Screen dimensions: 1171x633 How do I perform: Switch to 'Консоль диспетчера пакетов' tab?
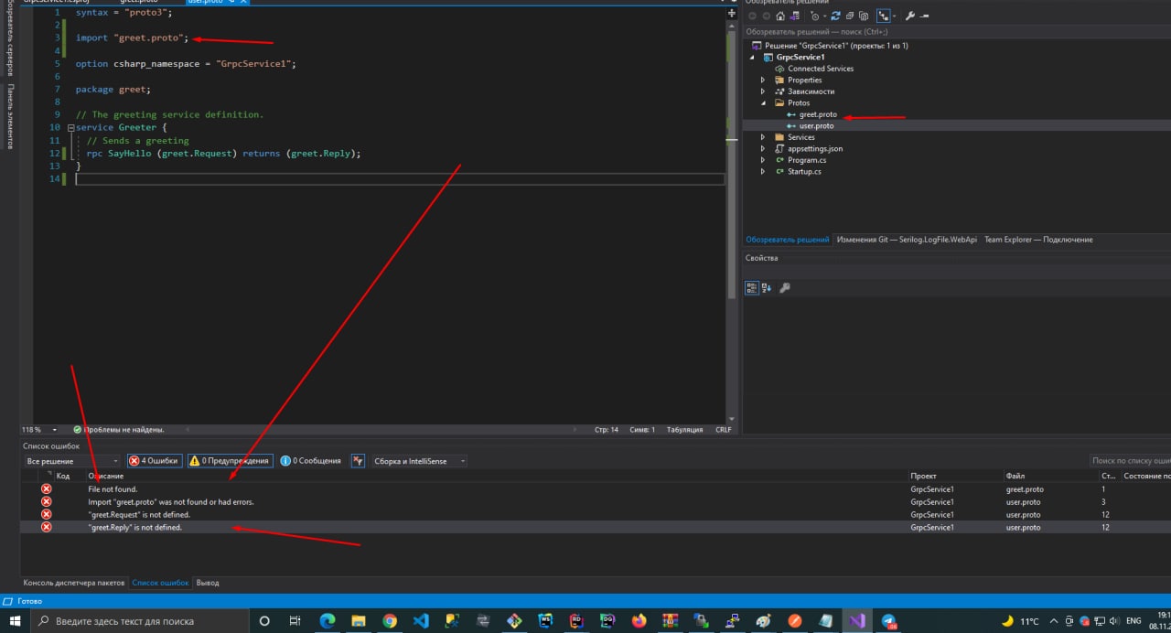[73, 583]
